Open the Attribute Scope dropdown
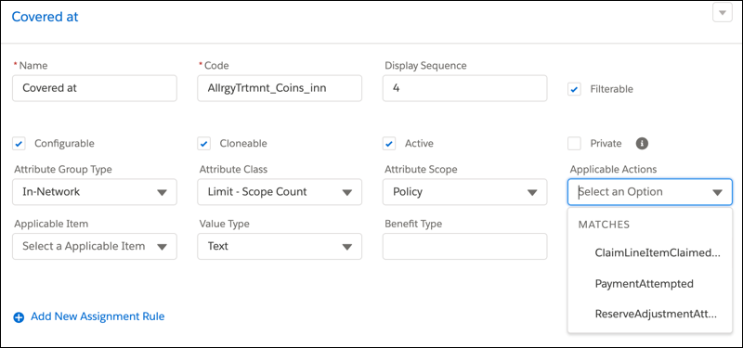This screenshot has width=743, height=348. [465, 192]
